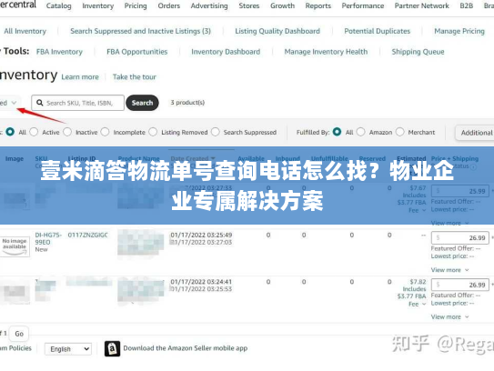
Task: Open Shipping Queue
Action: tap(418, 52)
